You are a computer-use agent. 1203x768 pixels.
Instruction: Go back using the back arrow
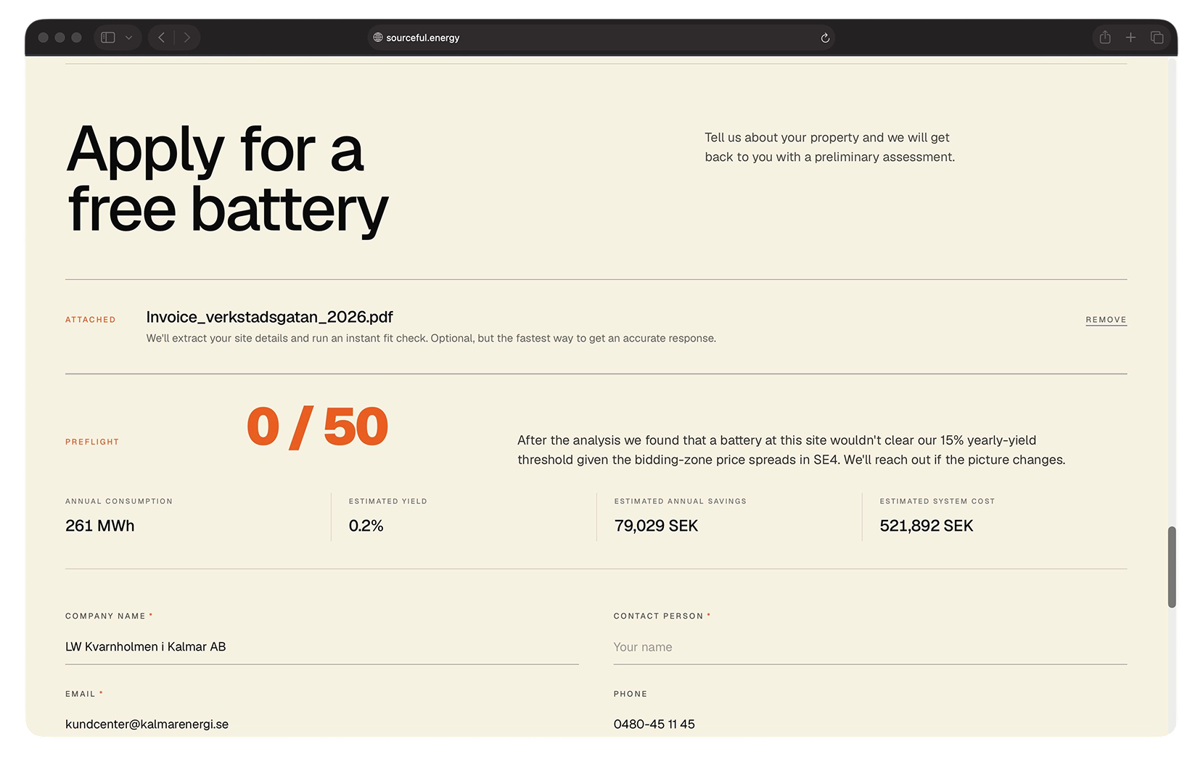click(x=162, y=38)
